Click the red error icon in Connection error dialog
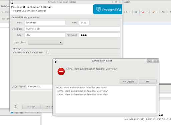Screen dimensions: 171x125 click(61, 71)
